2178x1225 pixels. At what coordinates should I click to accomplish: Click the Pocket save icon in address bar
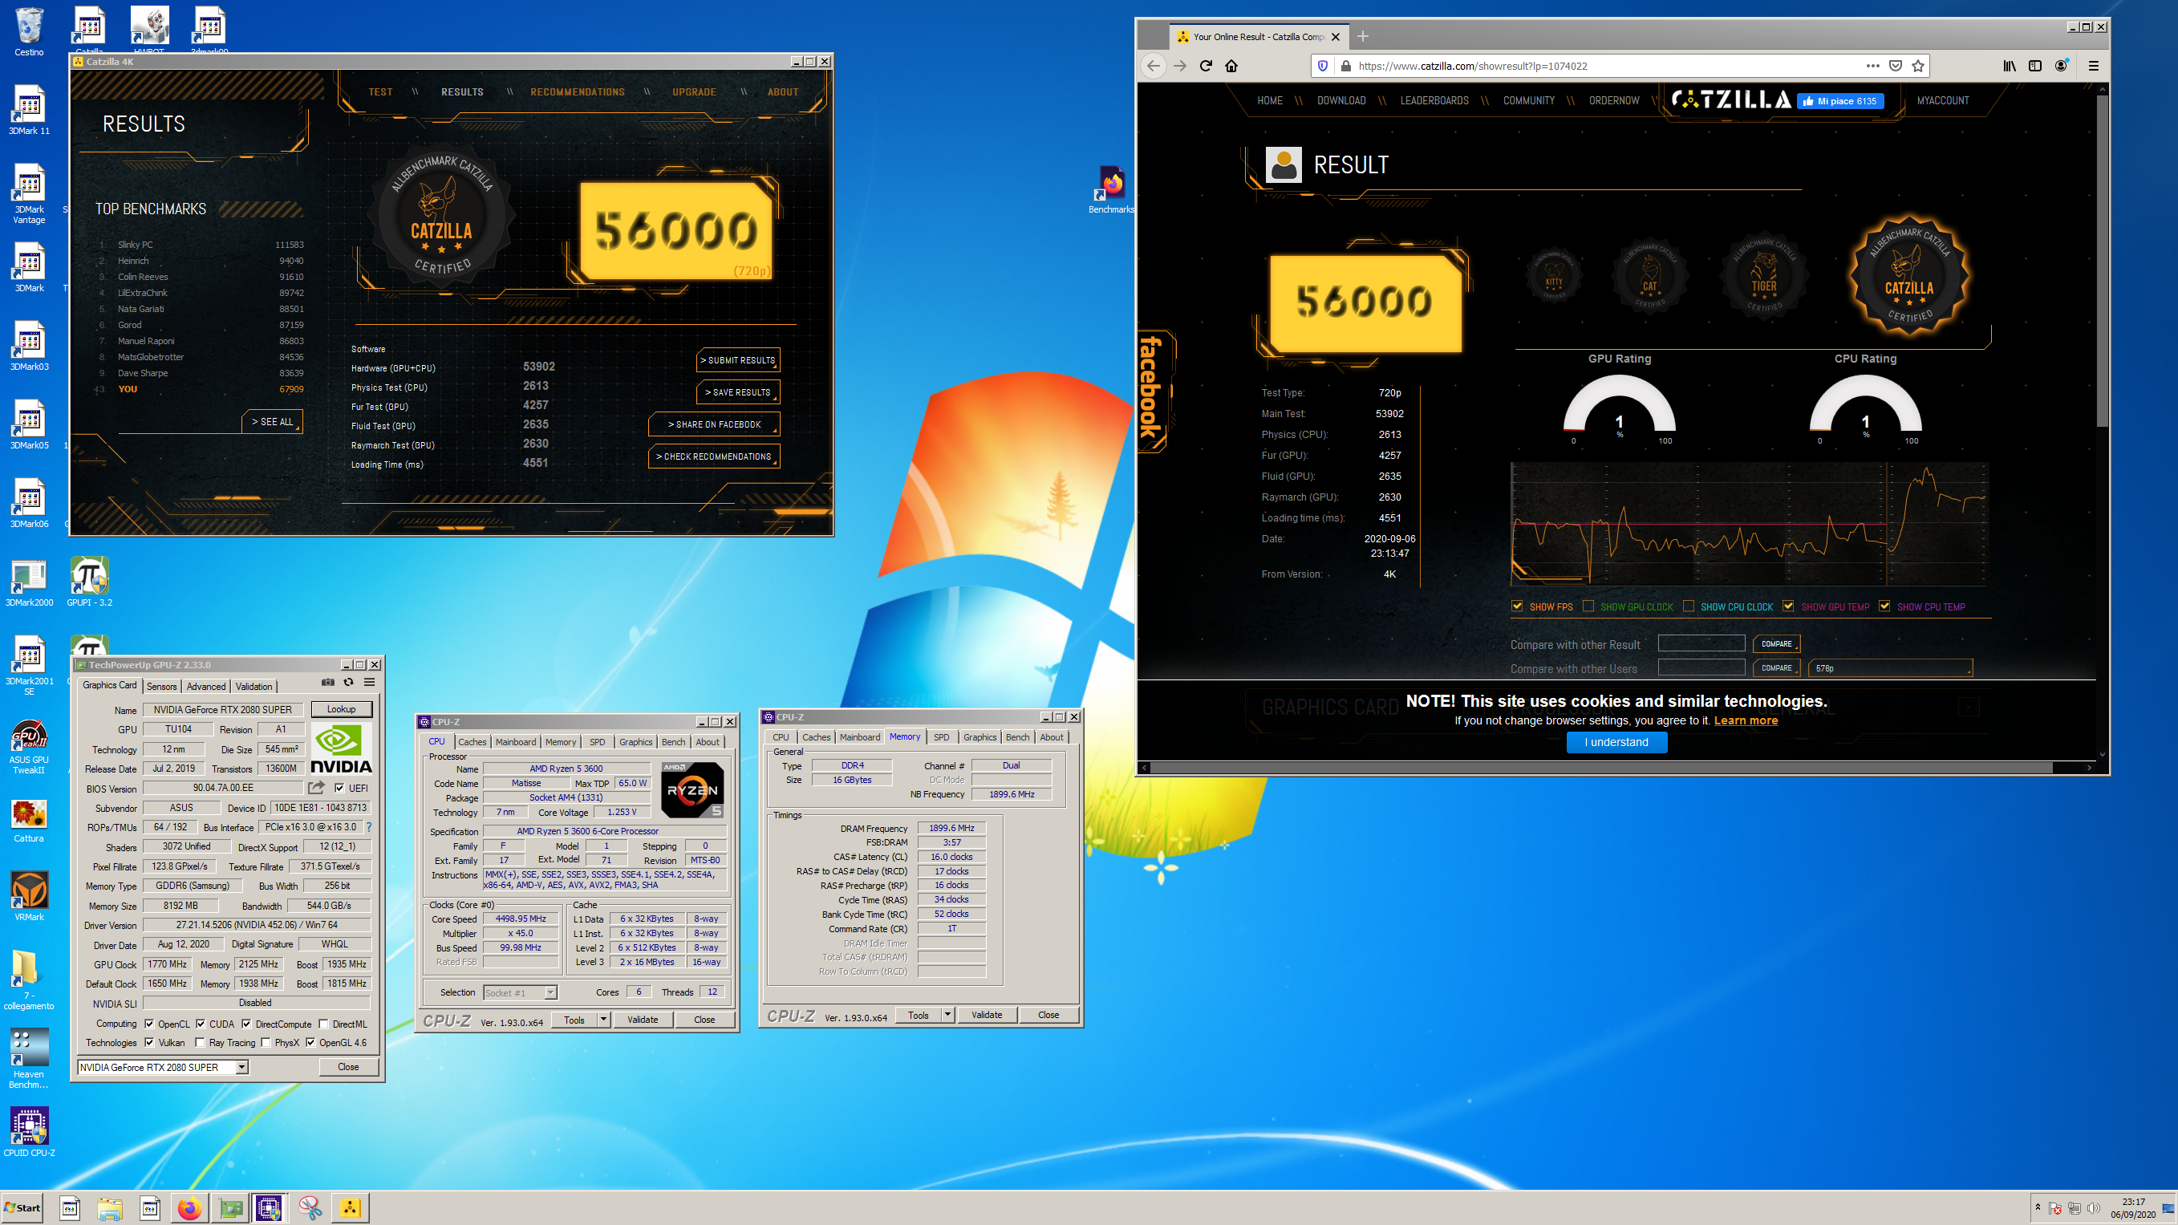coord(1896,66)
